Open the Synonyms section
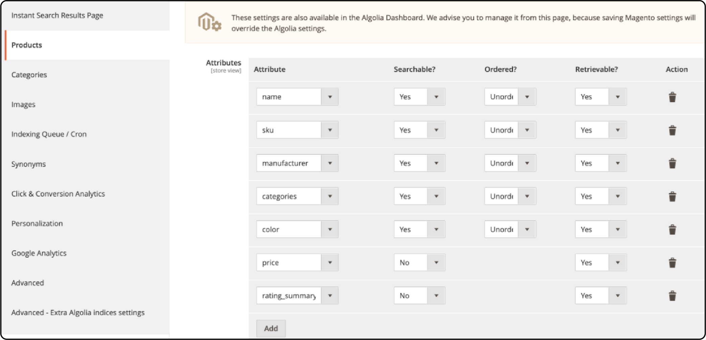 (87, 164)
